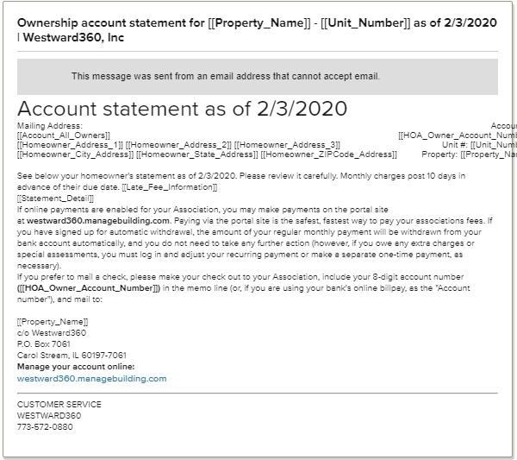Click the CUSTOMER SERVICE footer text
The width and height of the screenshot is (517, 460).
(x=59, y=405)
